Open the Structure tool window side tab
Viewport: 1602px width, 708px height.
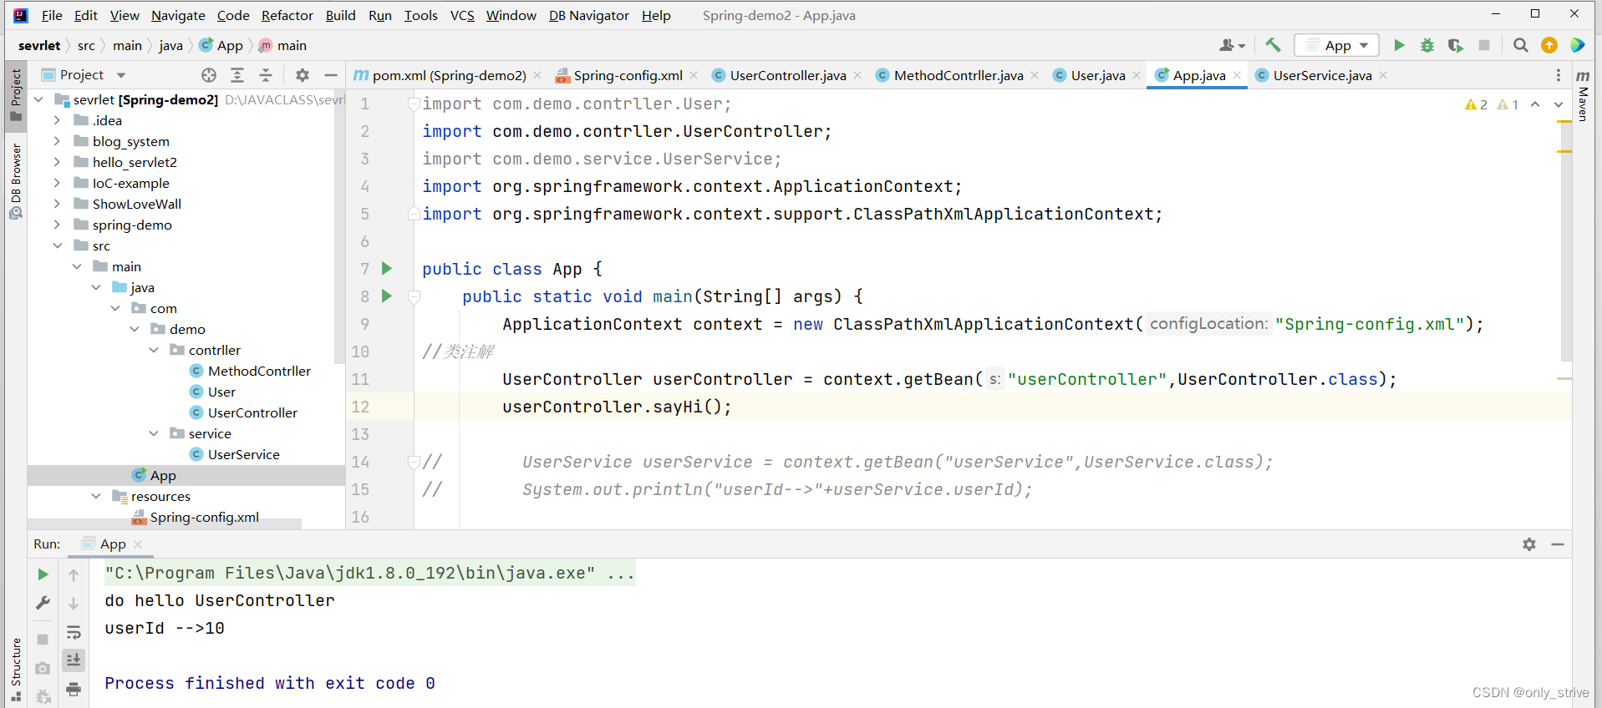tap(16, 670)
